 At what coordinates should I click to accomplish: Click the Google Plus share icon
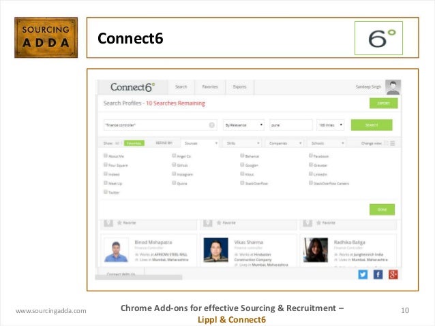click(393, 274)
